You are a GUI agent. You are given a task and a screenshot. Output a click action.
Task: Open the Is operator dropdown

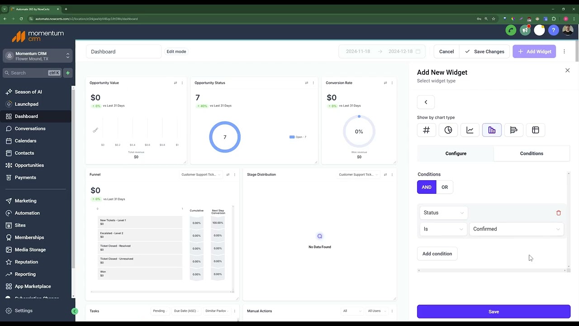pos(444,229)
